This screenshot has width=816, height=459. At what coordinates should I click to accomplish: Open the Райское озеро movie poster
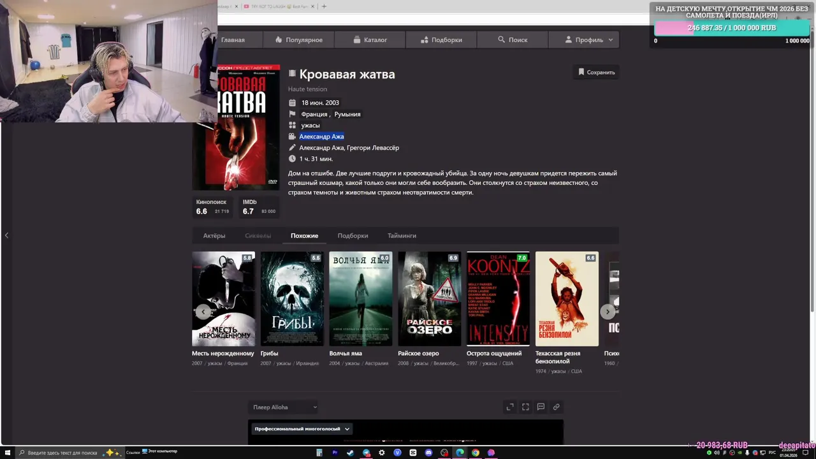430,299
